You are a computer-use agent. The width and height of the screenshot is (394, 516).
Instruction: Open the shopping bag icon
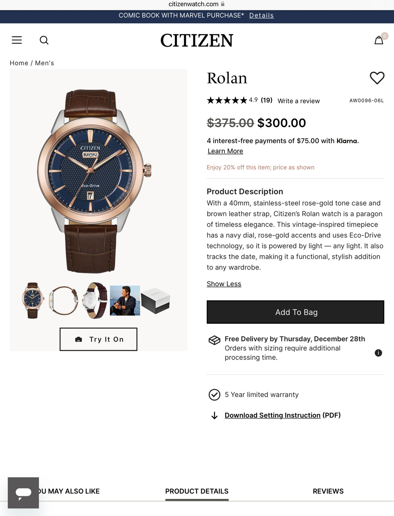[379, 40]
